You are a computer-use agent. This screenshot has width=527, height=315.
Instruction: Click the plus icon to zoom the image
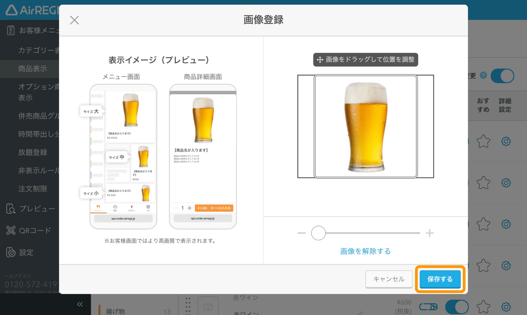(x=430, y=233)
